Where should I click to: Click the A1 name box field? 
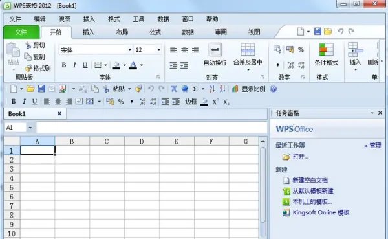click(x=16, y=128)
